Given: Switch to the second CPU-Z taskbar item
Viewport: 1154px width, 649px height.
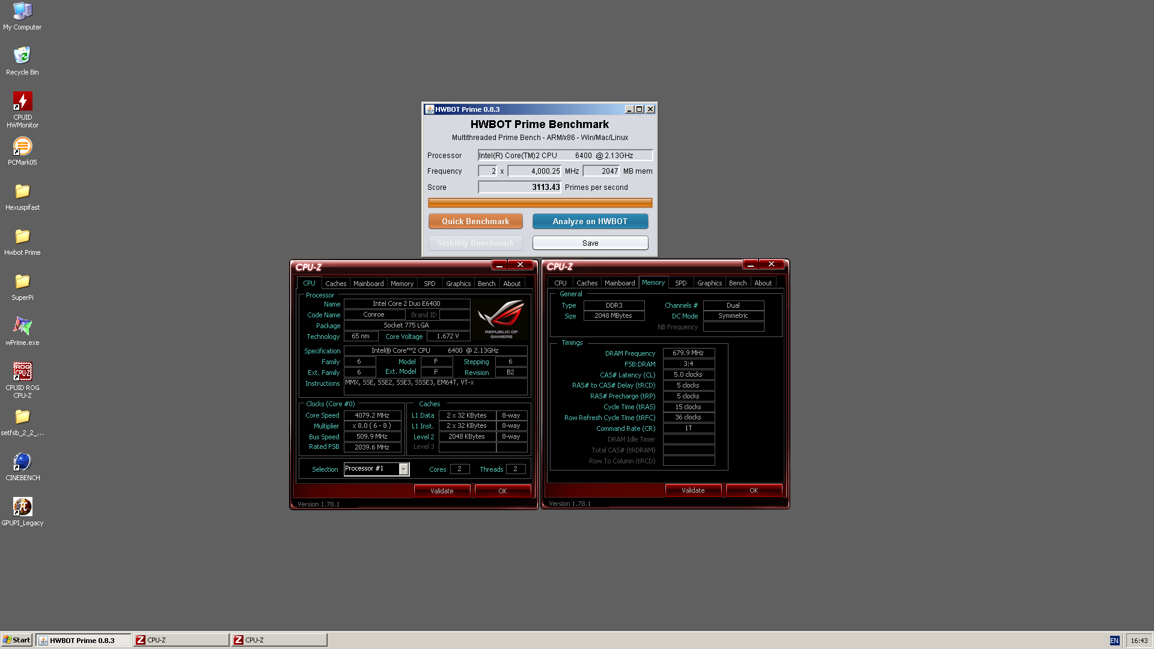Looking at the screenshot, I should pos(279,640).
